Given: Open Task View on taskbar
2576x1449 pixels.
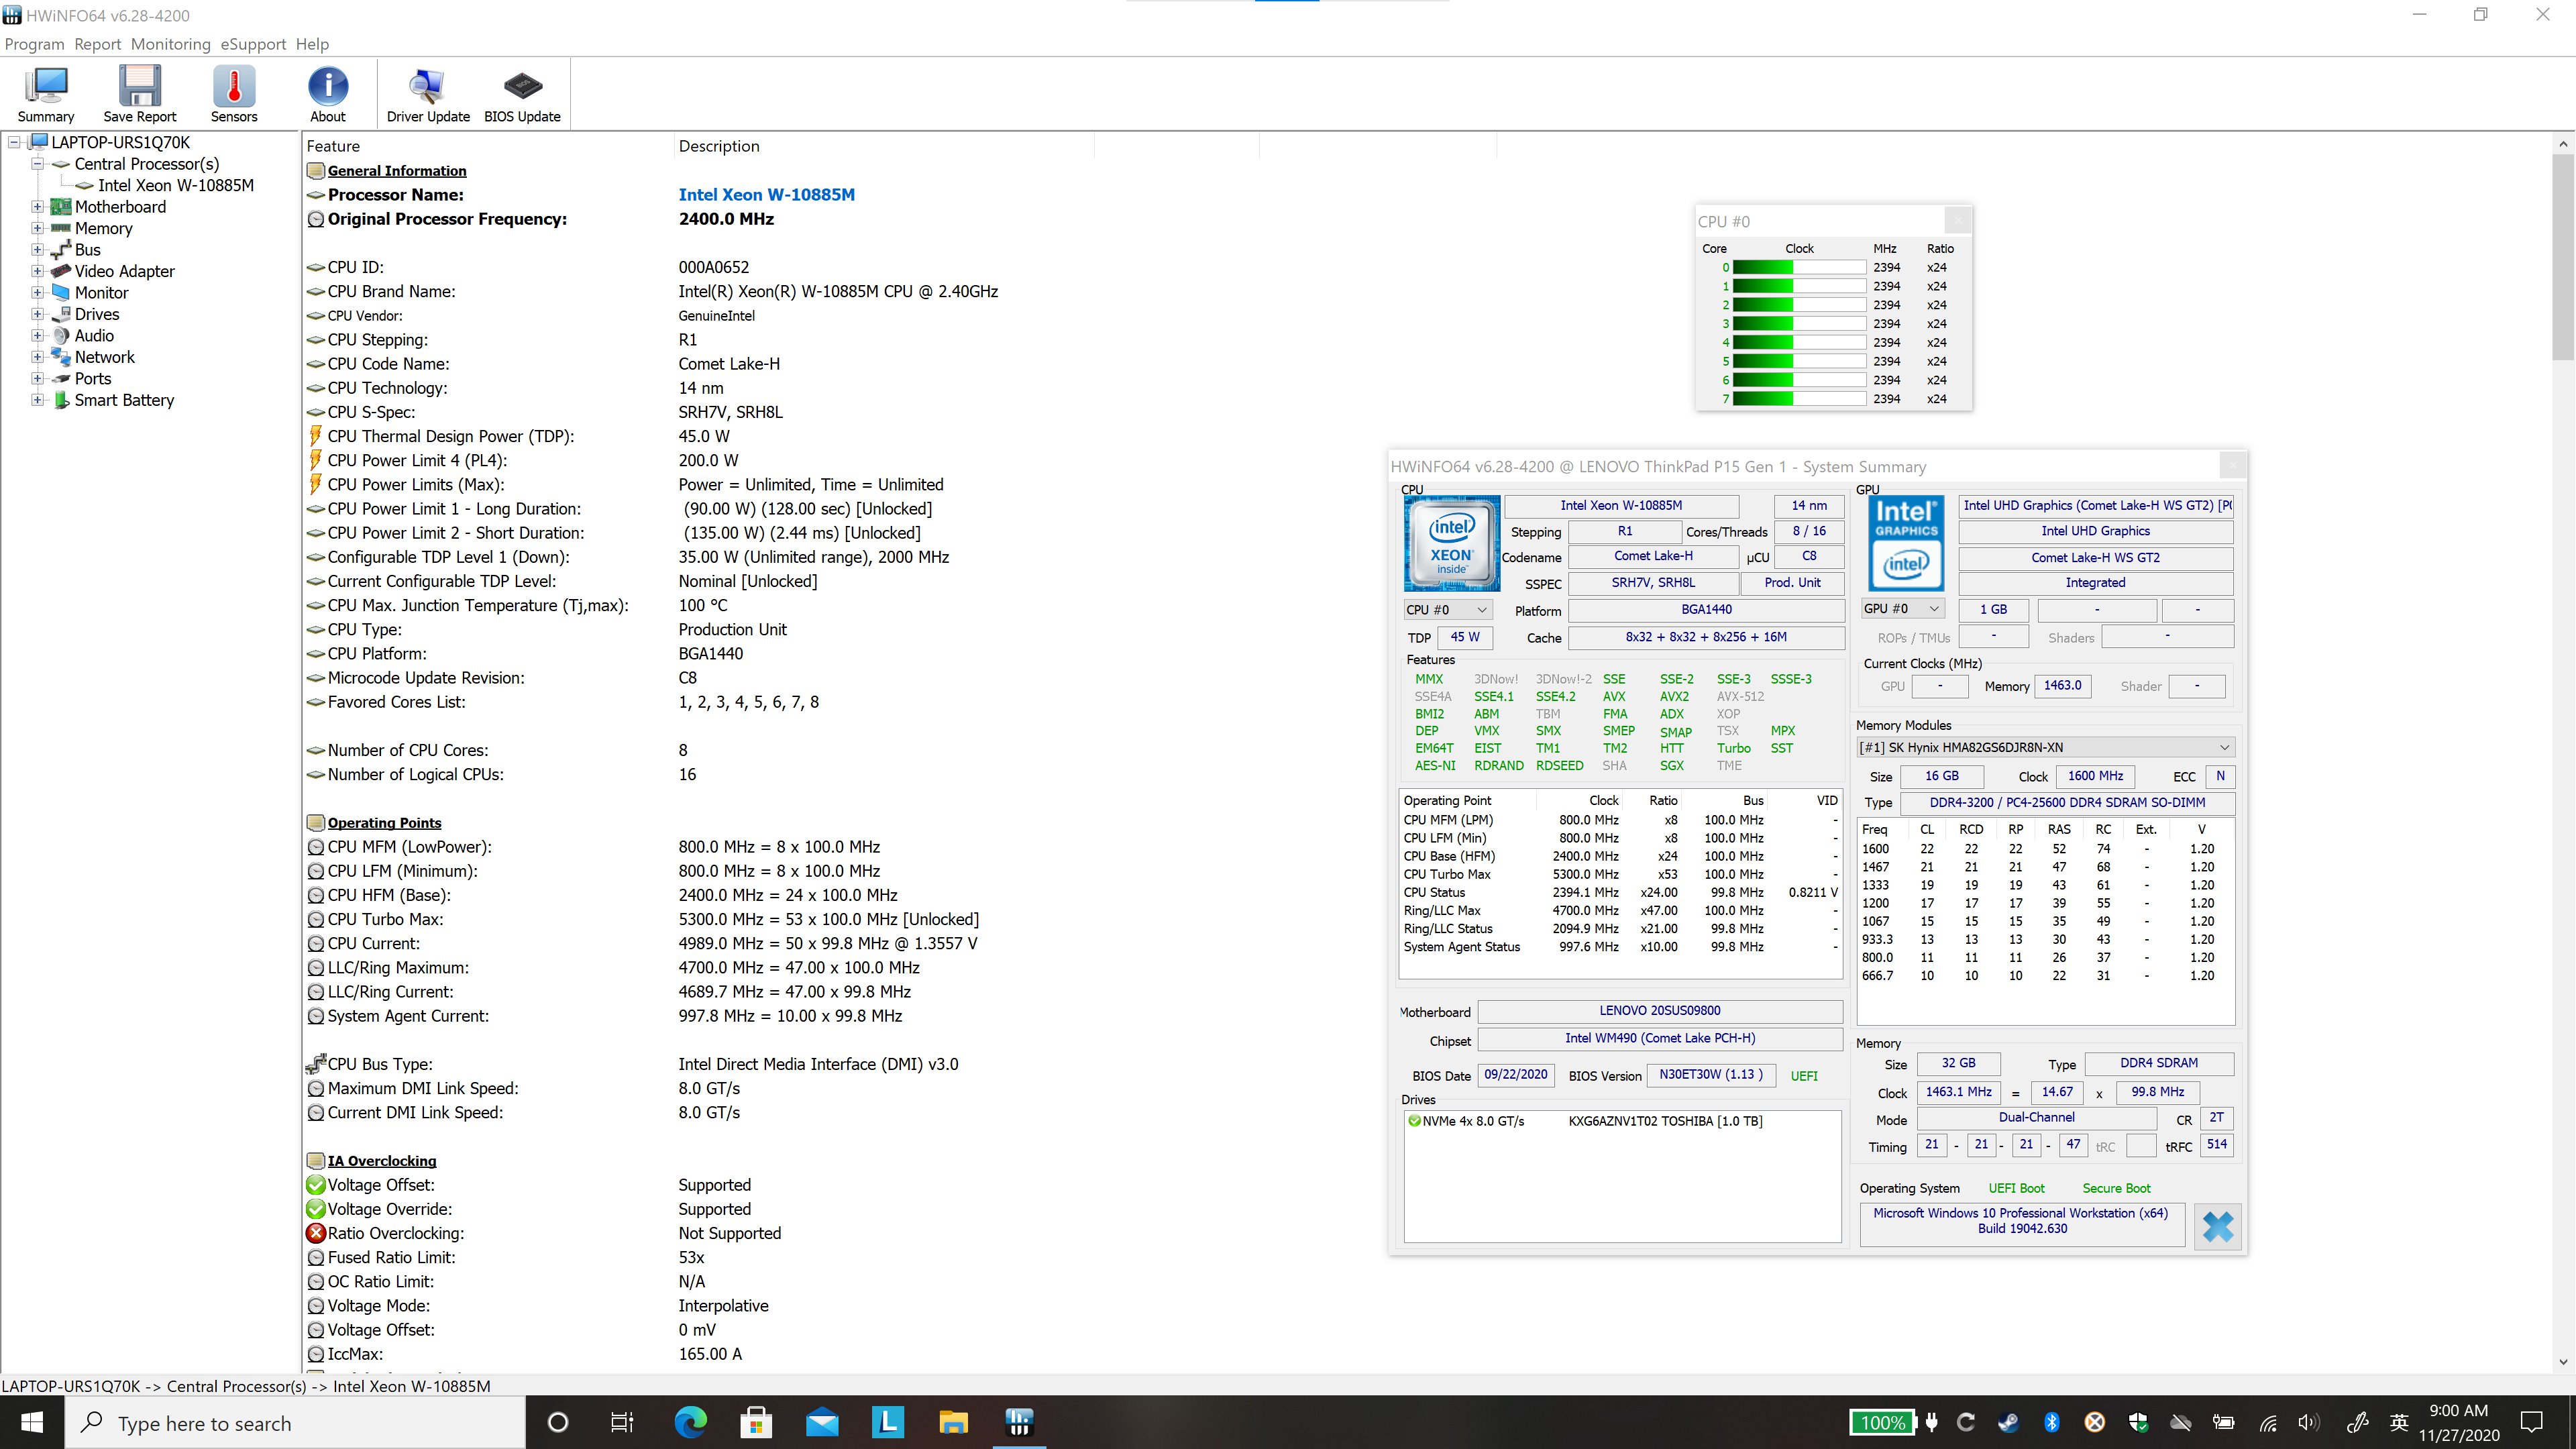Looking at the screenshot, I should pos(622,1422).
